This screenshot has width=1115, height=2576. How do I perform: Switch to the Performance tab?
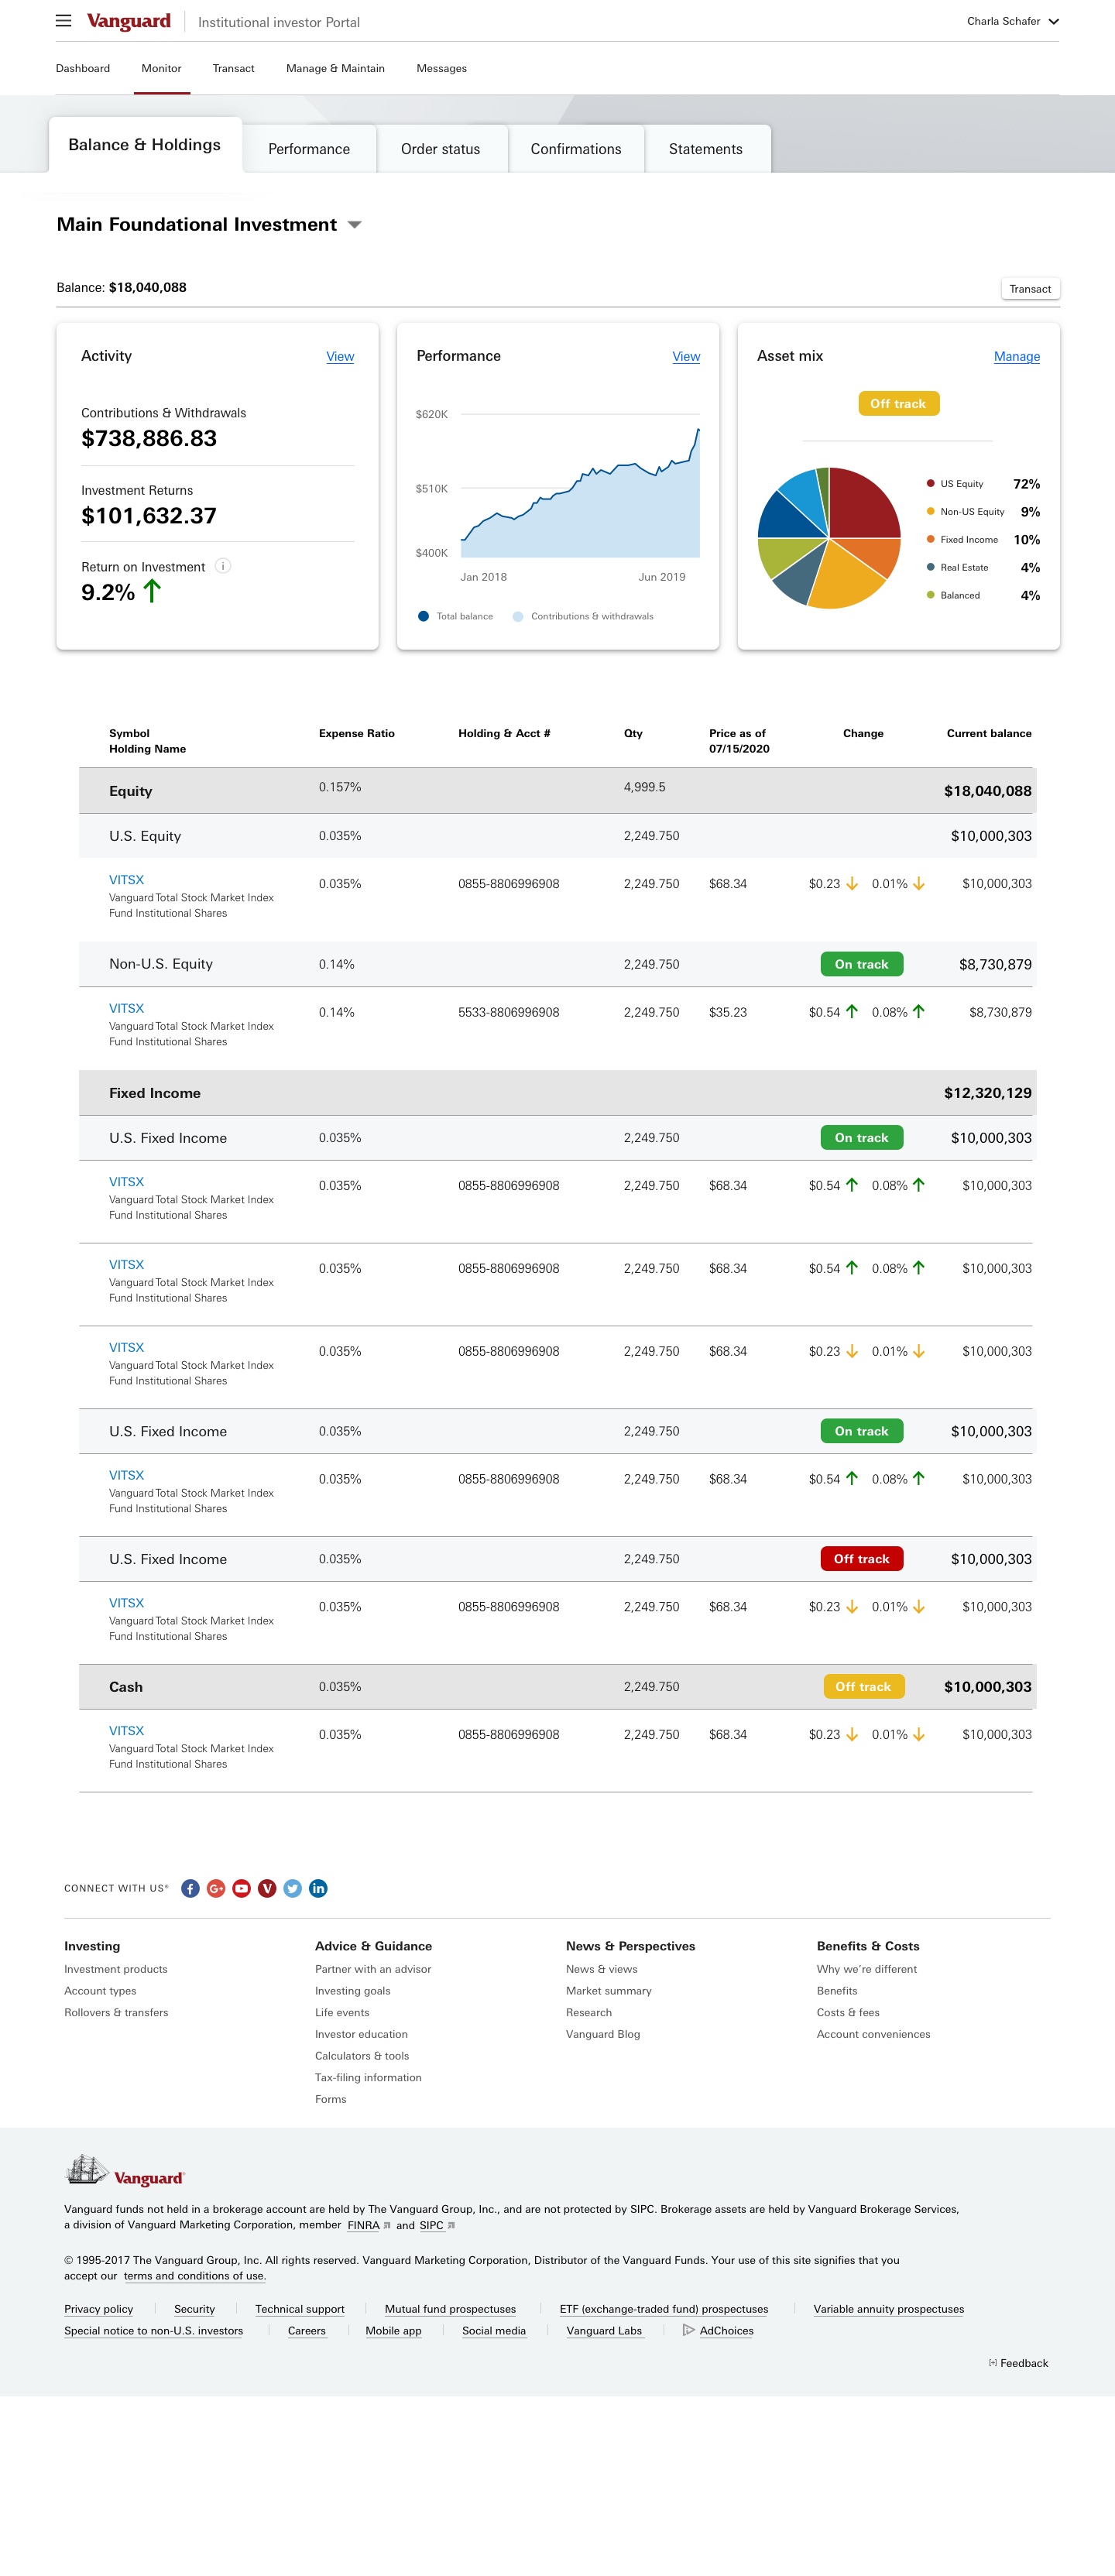pos(309,149)
